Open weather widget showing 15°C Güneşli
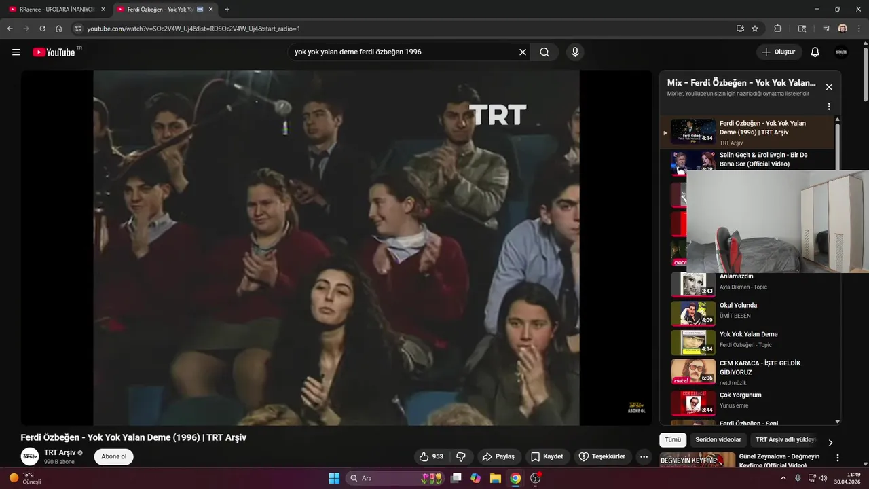Viewport: 869px width, 489px height. (25, 478)
